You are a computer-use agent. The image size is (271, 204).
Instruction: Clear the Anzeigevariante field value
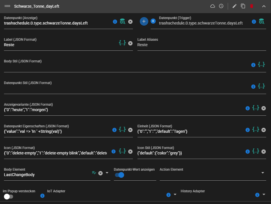click(x=264, y=108)
